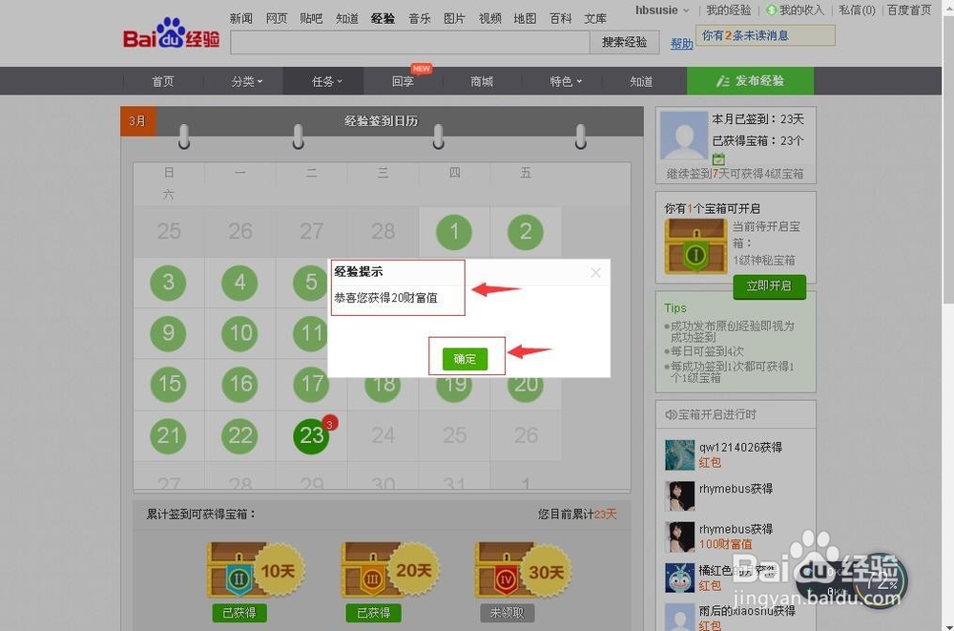Close the 经验提示 popup dialog
The height and width of the screenshot is (631, 954).
pyautogui.click(x=595, y=273)
